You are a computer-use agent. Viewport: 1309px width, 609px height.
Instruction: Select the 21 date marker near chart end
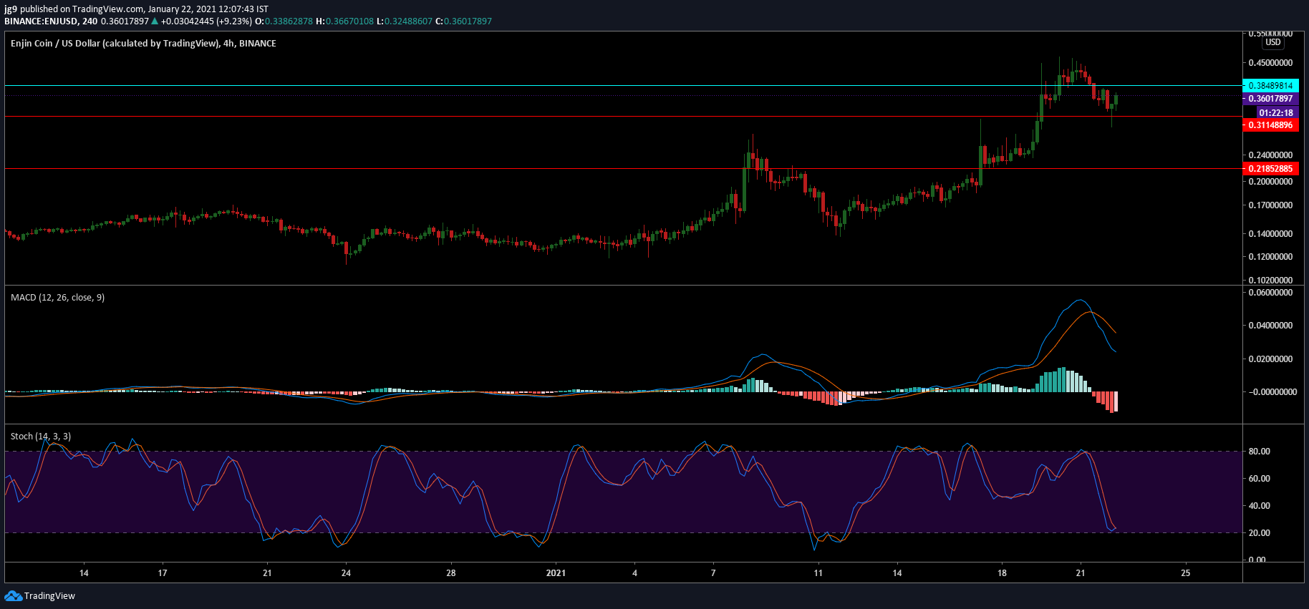(1081, 573)
